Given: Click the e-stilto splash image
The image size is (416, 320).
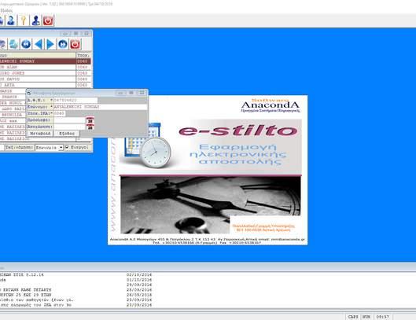Looking at the screenshot, I should click(x=208, y=170).
